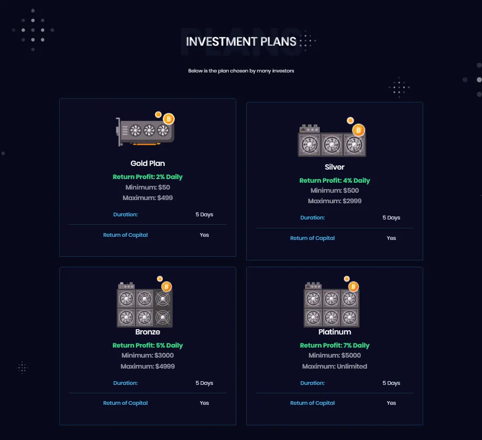Viewport: 482px width, 440px height.
Task: Select the Gold Plan title
Action: tap(148, 163)
